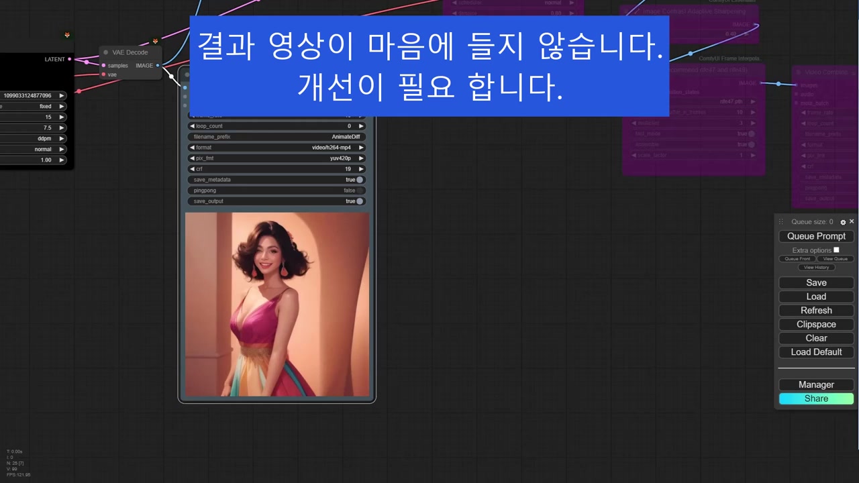Click IMAGE output port on VAE Decode
This screenshot has width=859, height=483.
[158, 66]
